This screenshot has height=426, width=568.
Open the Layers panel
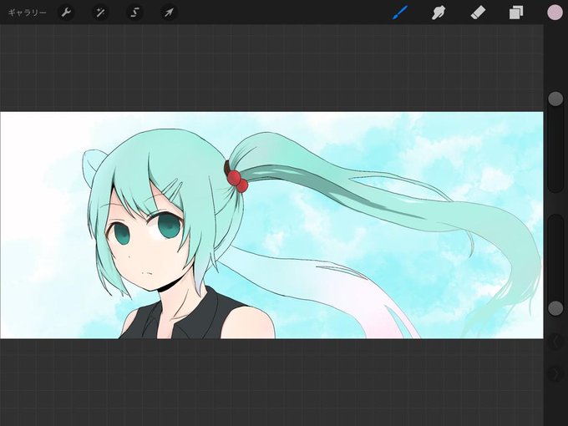pyautogui.click(x=516, y=13)
